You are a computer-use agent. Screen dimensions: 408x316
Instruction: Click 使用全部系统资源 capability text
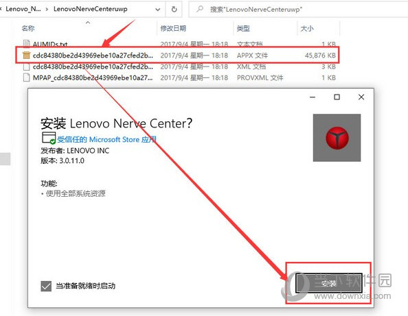[76, 193]
